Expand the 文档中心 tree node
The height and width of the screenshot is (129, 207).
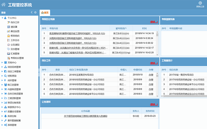2,62
